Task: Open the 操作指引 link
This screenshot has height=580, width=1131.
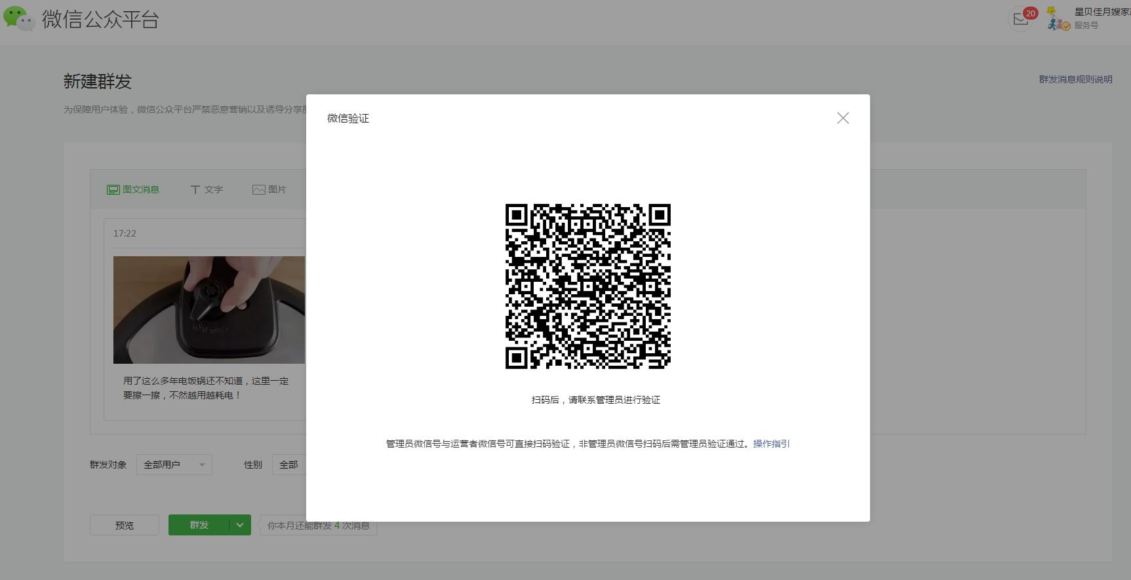Action: tap(772, 444)
